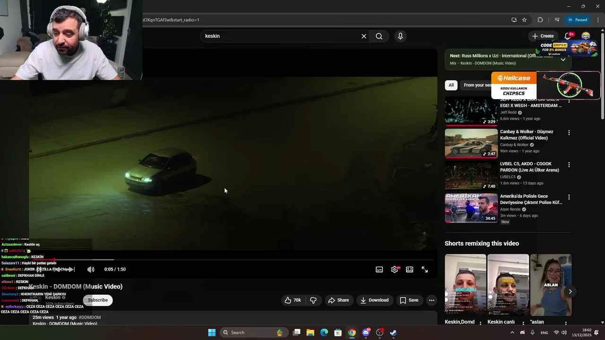Viewport: 605px width, 340px height.
Task: Click the taskbar Search box
Action: 253,332
